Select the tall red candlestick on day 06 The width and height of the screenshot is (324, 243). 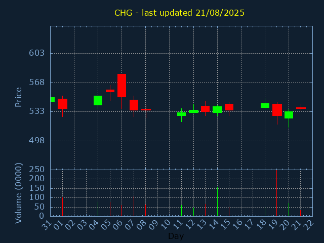121,86
